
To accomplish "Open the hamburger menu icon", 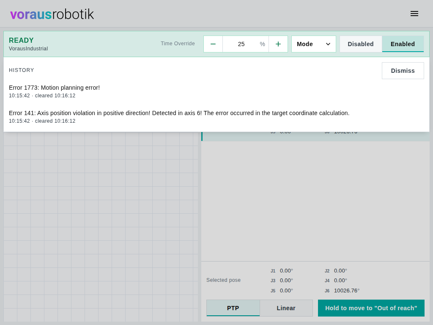I will pyautogui.click(x=414, y=14).
